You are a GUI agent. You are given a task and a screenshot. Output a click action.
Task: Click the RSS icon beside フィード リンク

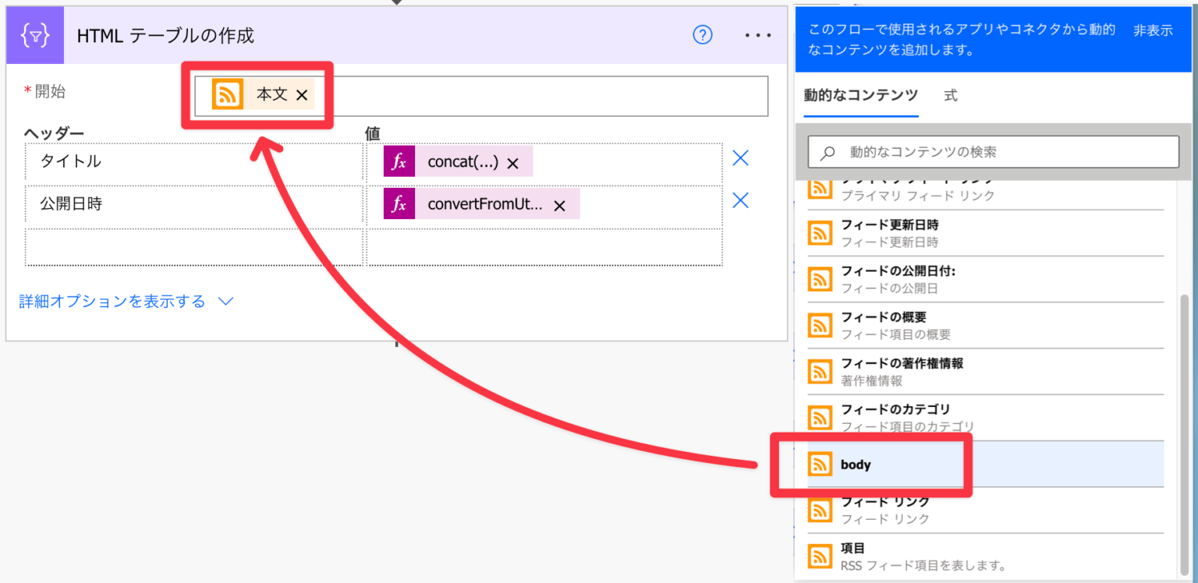click(820, 509)
